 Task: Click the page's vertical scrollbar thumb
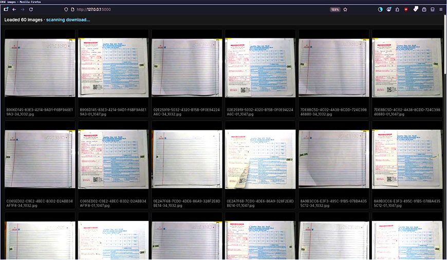tap(445, 46)
